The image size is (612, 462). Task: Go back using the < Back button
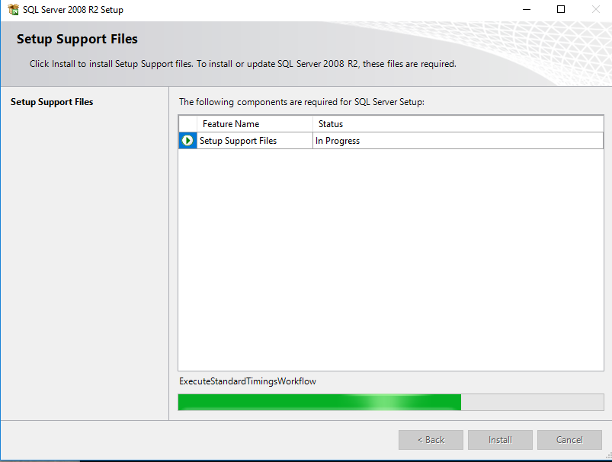(431, 440)
